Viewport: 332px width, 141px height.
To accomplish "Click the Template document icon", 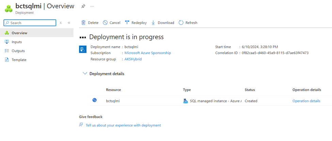I will [7, 60].
